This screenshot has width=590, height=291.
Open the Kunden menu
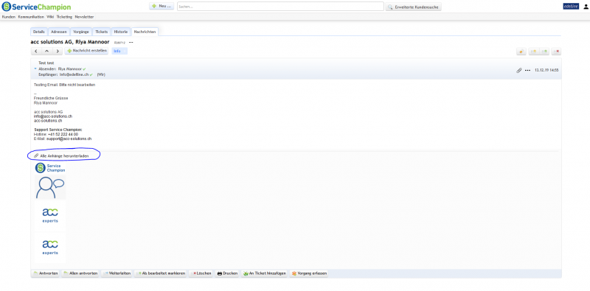coord(9,17)
